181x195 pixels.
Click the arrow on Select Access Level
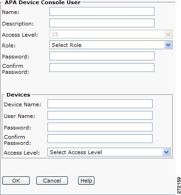166,152
